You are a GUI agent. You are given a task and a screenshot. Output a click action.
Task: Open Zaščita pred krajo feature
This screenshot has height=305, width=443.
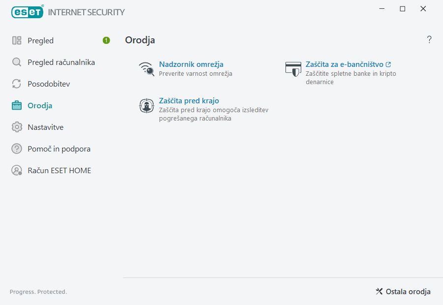coord(189,100)
